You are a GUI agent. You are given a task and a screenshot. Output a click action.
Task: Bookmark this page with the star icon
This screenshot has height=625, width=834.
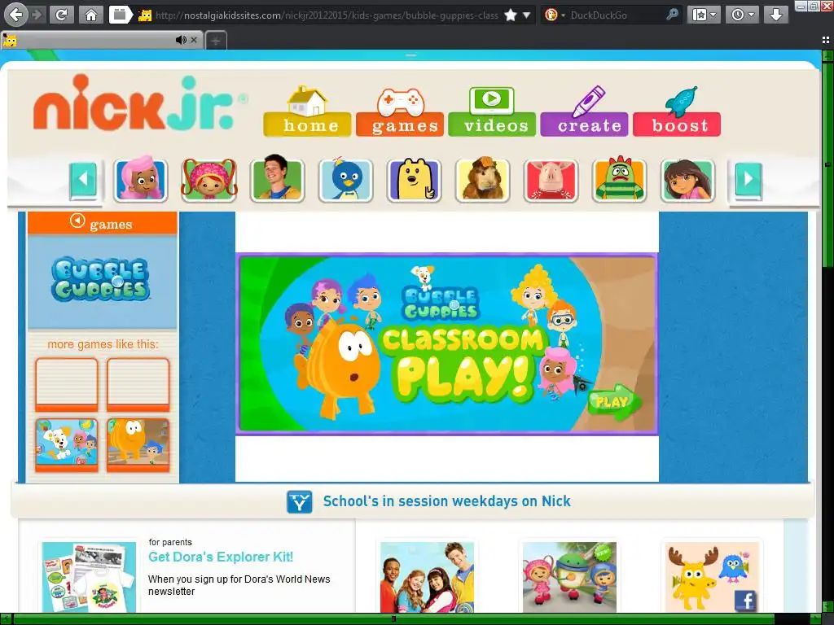pyautogui.click(x=511, y=15)
